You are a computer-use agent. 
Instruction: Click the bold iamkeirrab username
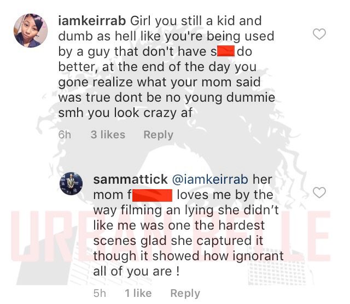(92, 21)
